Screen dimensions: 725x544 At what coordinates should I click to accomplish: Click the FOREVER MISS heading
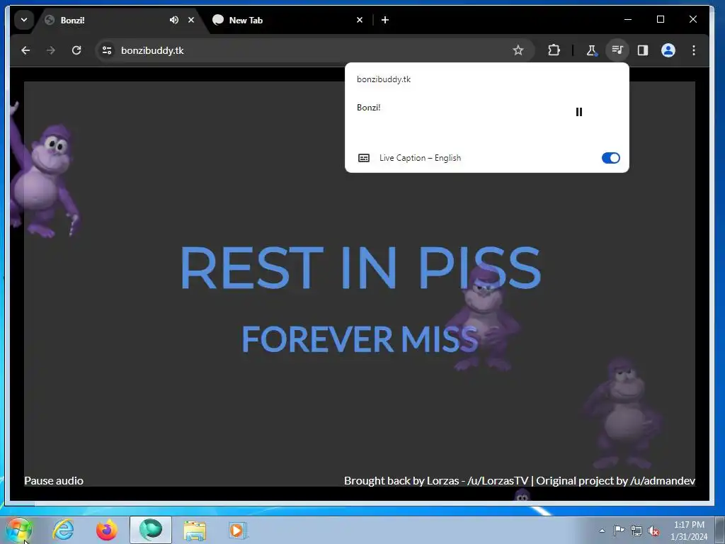pos(360,339)
